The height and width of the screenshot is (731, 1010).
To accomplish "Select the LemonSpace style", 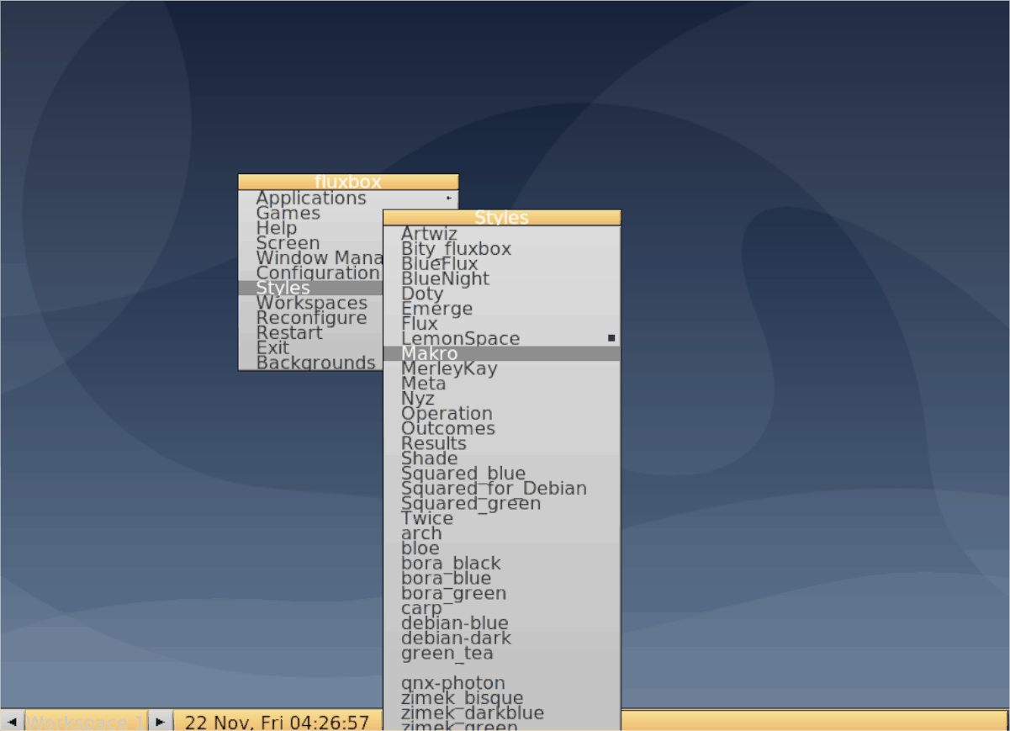I will (x=461, y=338).
